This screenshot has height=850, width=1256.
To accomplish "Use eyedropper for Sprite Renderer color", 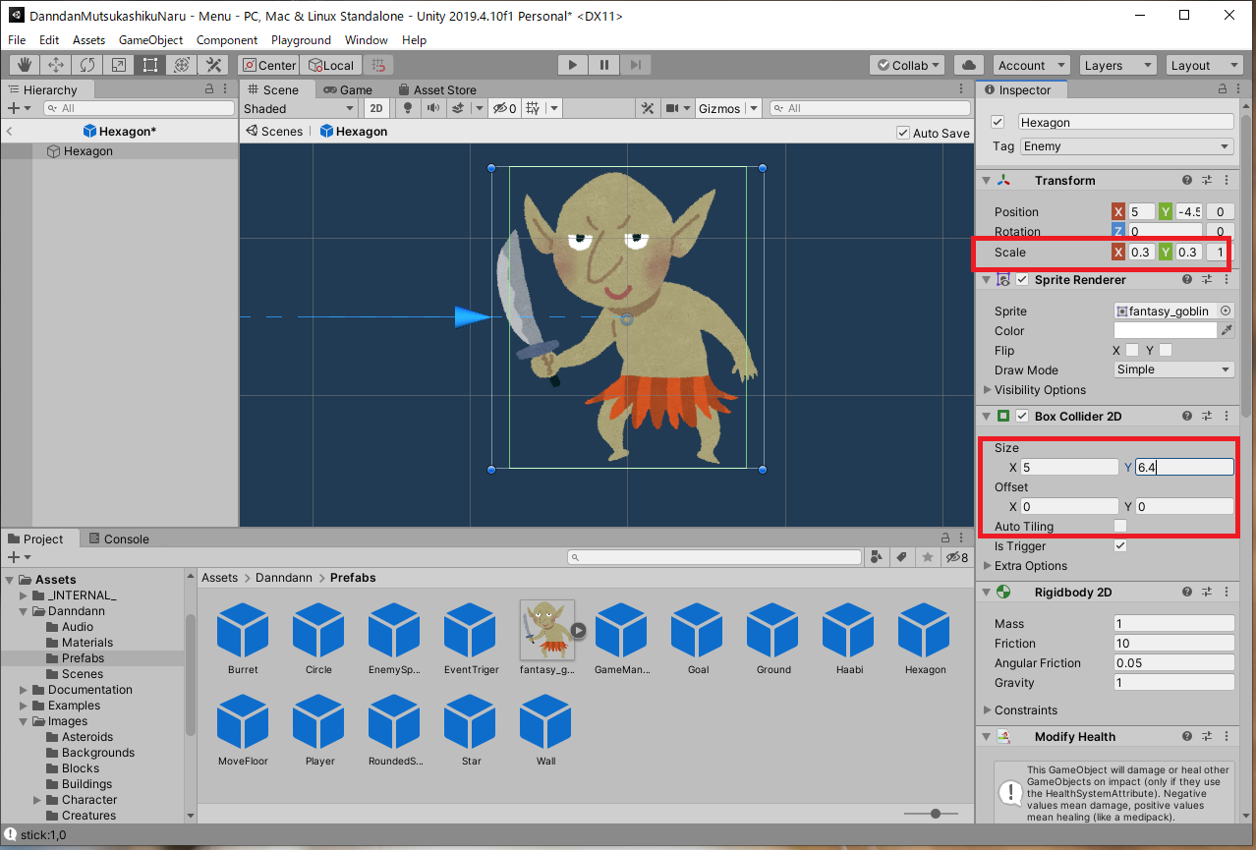I will 1226,331.
